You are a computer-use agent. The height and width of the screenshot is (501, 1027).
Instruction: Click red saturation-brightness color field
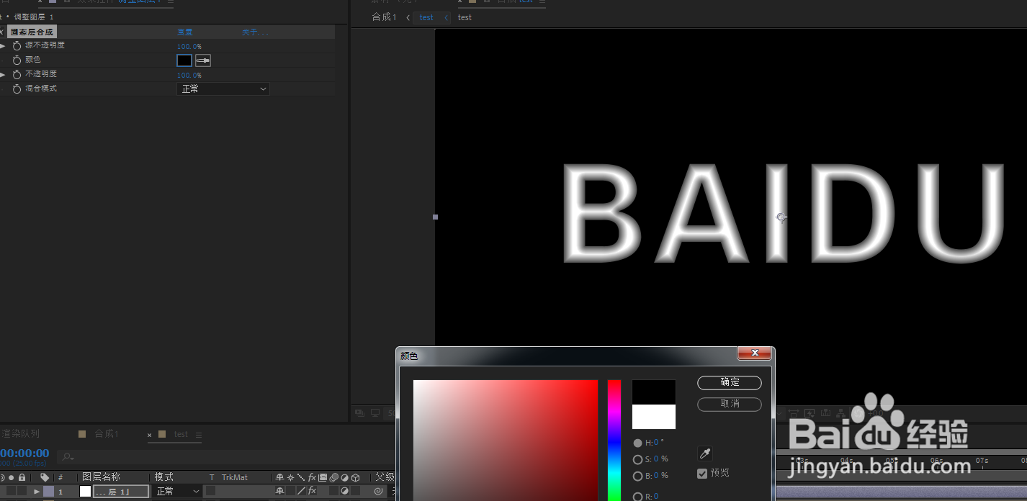pos(506,440)
